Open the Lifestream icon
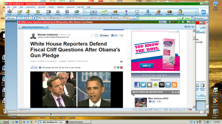The height and width of the screenshot is (124, 222). tap(38, 12)
